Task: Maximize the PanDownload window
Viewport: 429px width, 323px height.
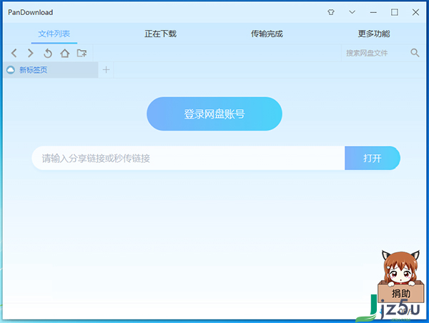Action: click(x=394, y=12)
